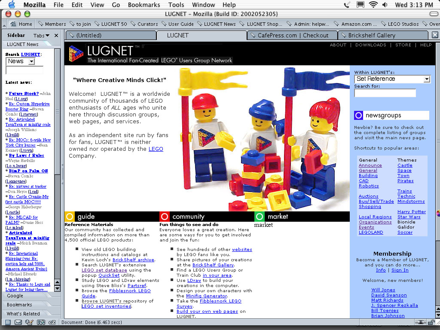Open the Go menu
This screenshot has width=440, height=330.
116,4
